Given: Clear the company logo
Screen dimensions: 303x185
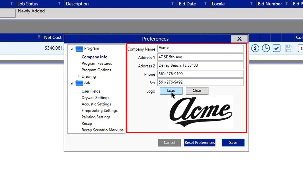Looking at the screenshot, I should click(x=197, y=91).
